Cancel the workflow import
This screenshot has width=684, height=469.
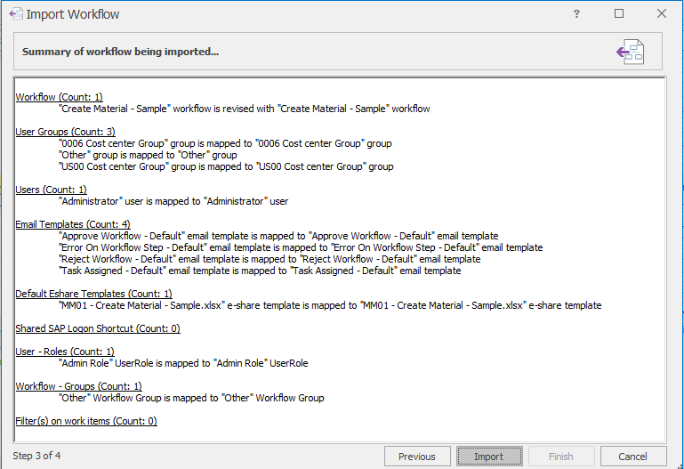tap(632, 457)
